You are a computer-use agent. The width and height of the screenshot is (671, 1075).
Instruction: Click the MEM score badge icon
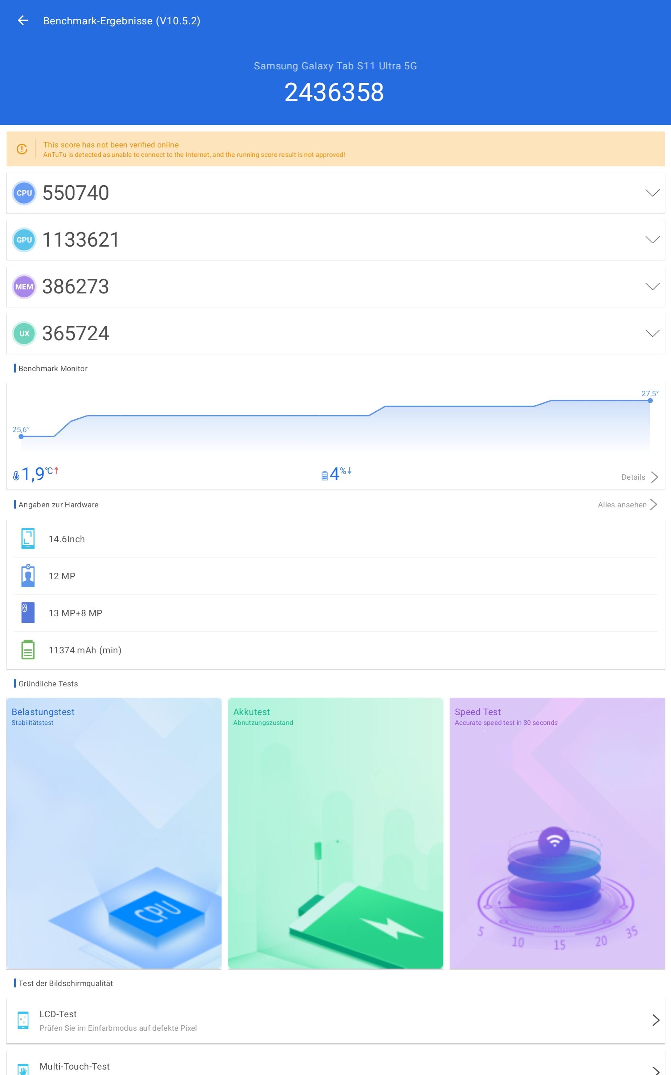coord(24,287)
